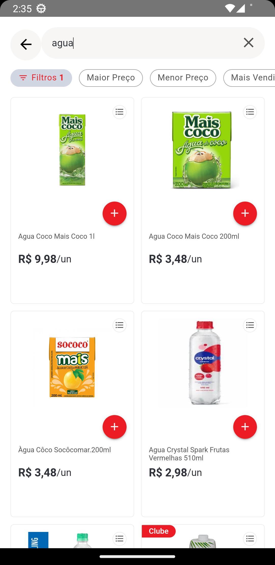The width and height of the screenshot is (275, 565).
Task: Sort by Menor Preço
Action: pyautogui.click(x=183, y=78)
